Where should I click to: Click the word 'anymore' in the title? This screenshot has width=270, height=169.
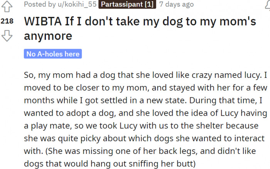pyautogui.click(x=48, y=36)
